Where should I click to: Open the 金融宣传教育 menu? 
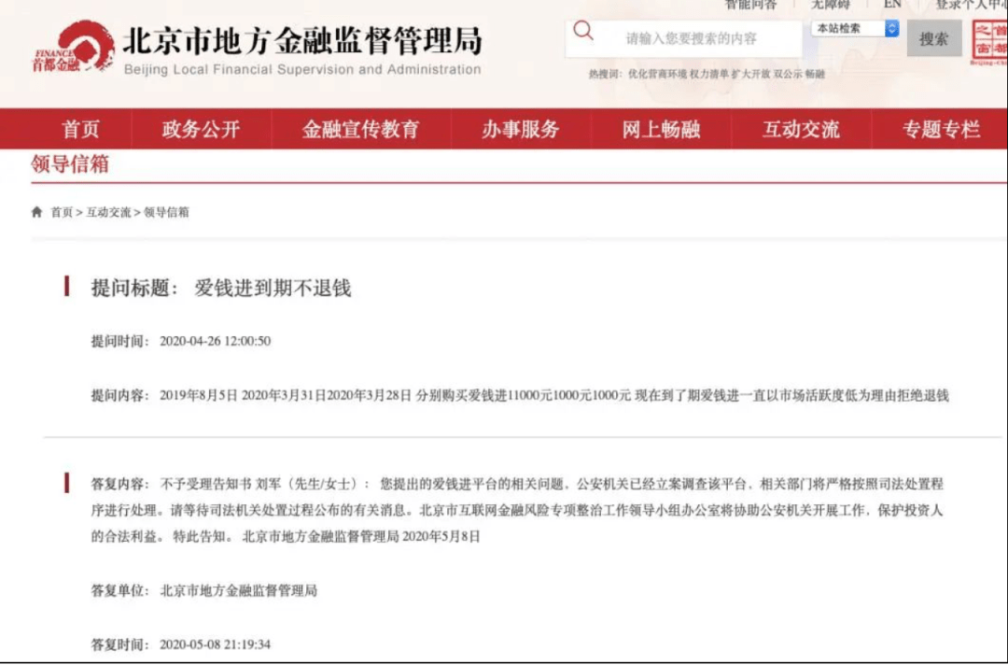coord(360,129)
